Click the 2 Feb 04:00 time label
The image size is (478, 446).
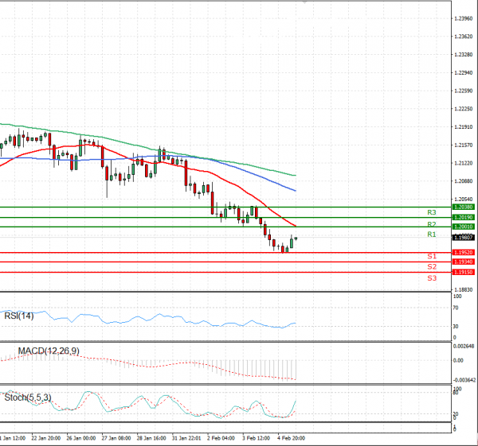[221, 438]
